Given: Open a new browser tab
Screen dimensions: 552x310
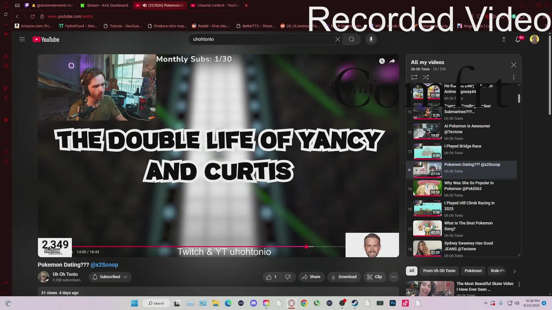Looking at the screenshot, I should (x=246, y=6).
